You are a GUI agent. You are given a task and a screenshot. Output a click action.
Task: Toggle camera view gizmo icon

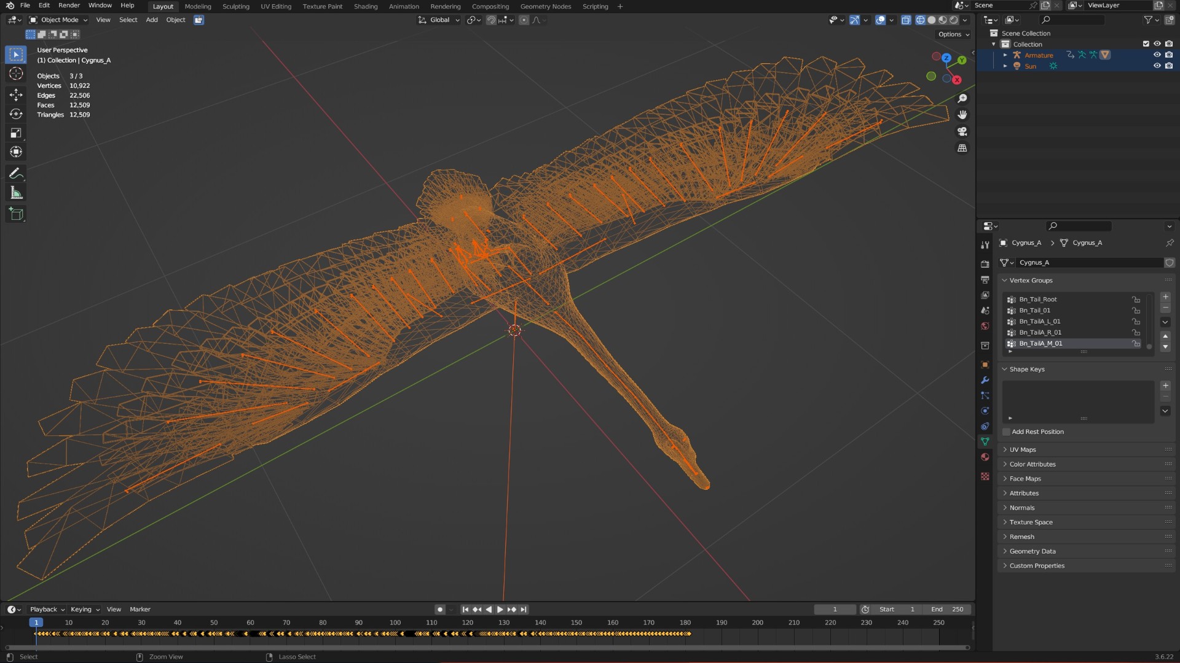[962, 131]
